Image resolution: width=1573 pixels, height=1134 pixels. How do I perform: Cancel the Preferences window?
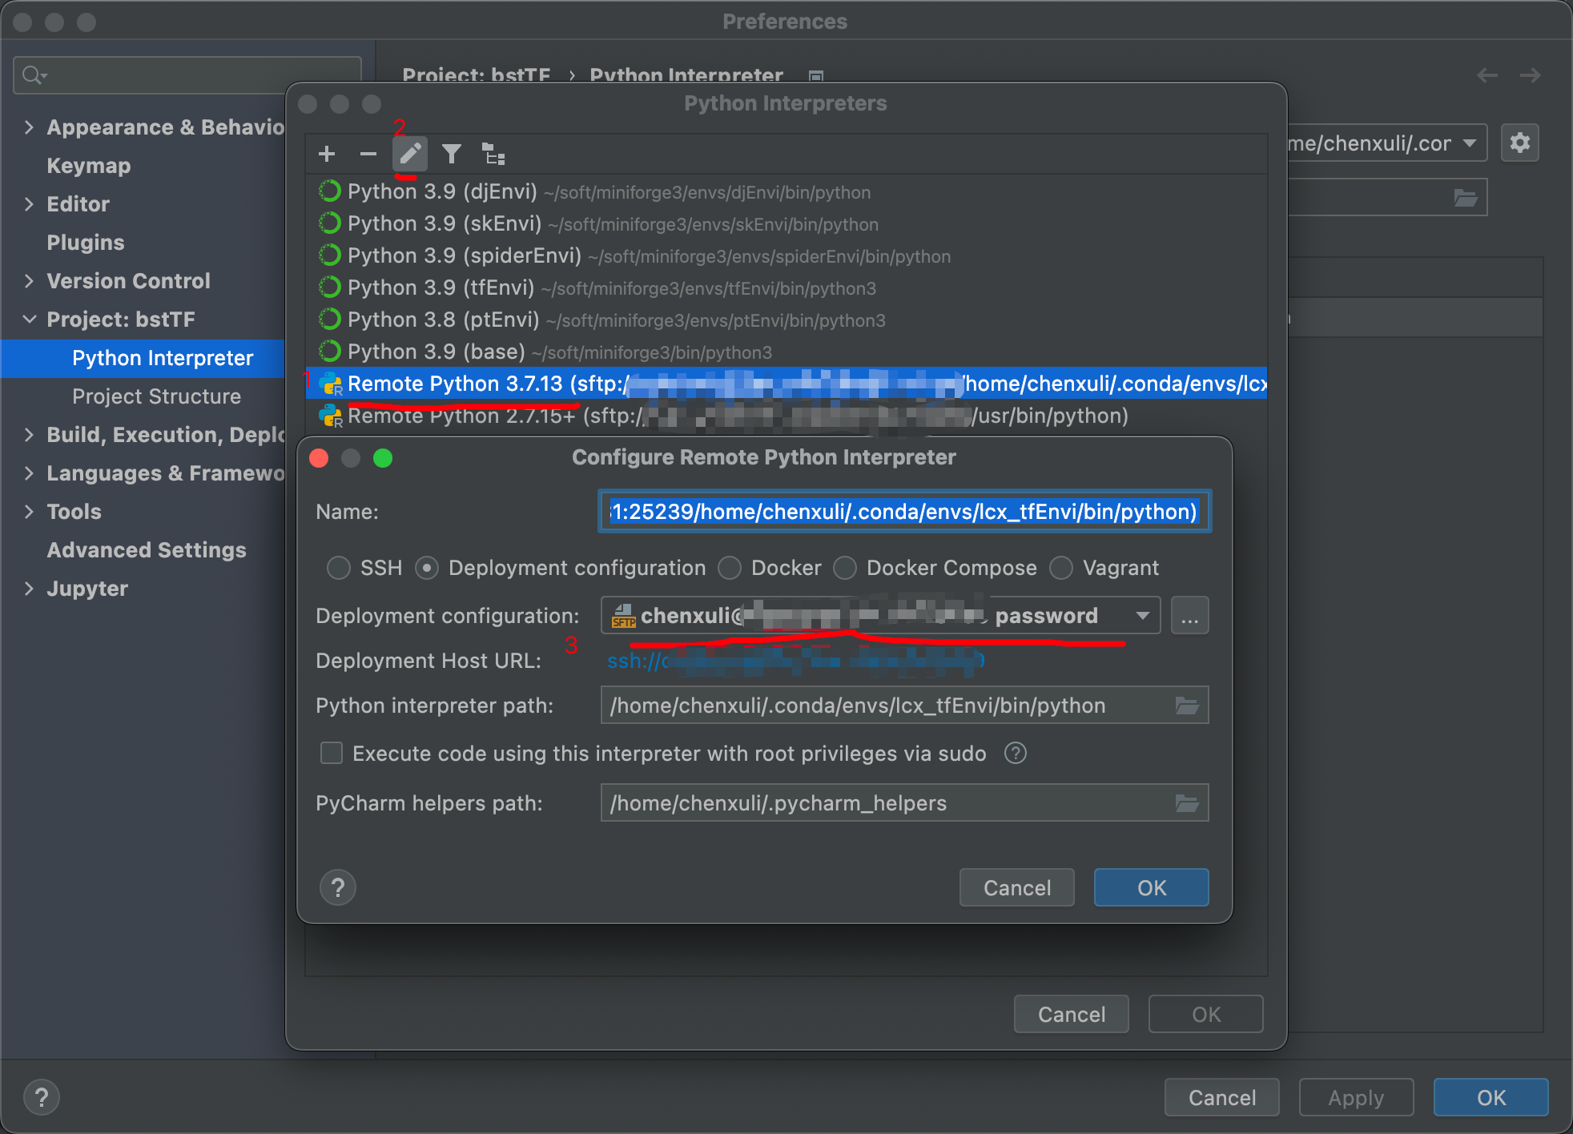tap(1222, 1097)
